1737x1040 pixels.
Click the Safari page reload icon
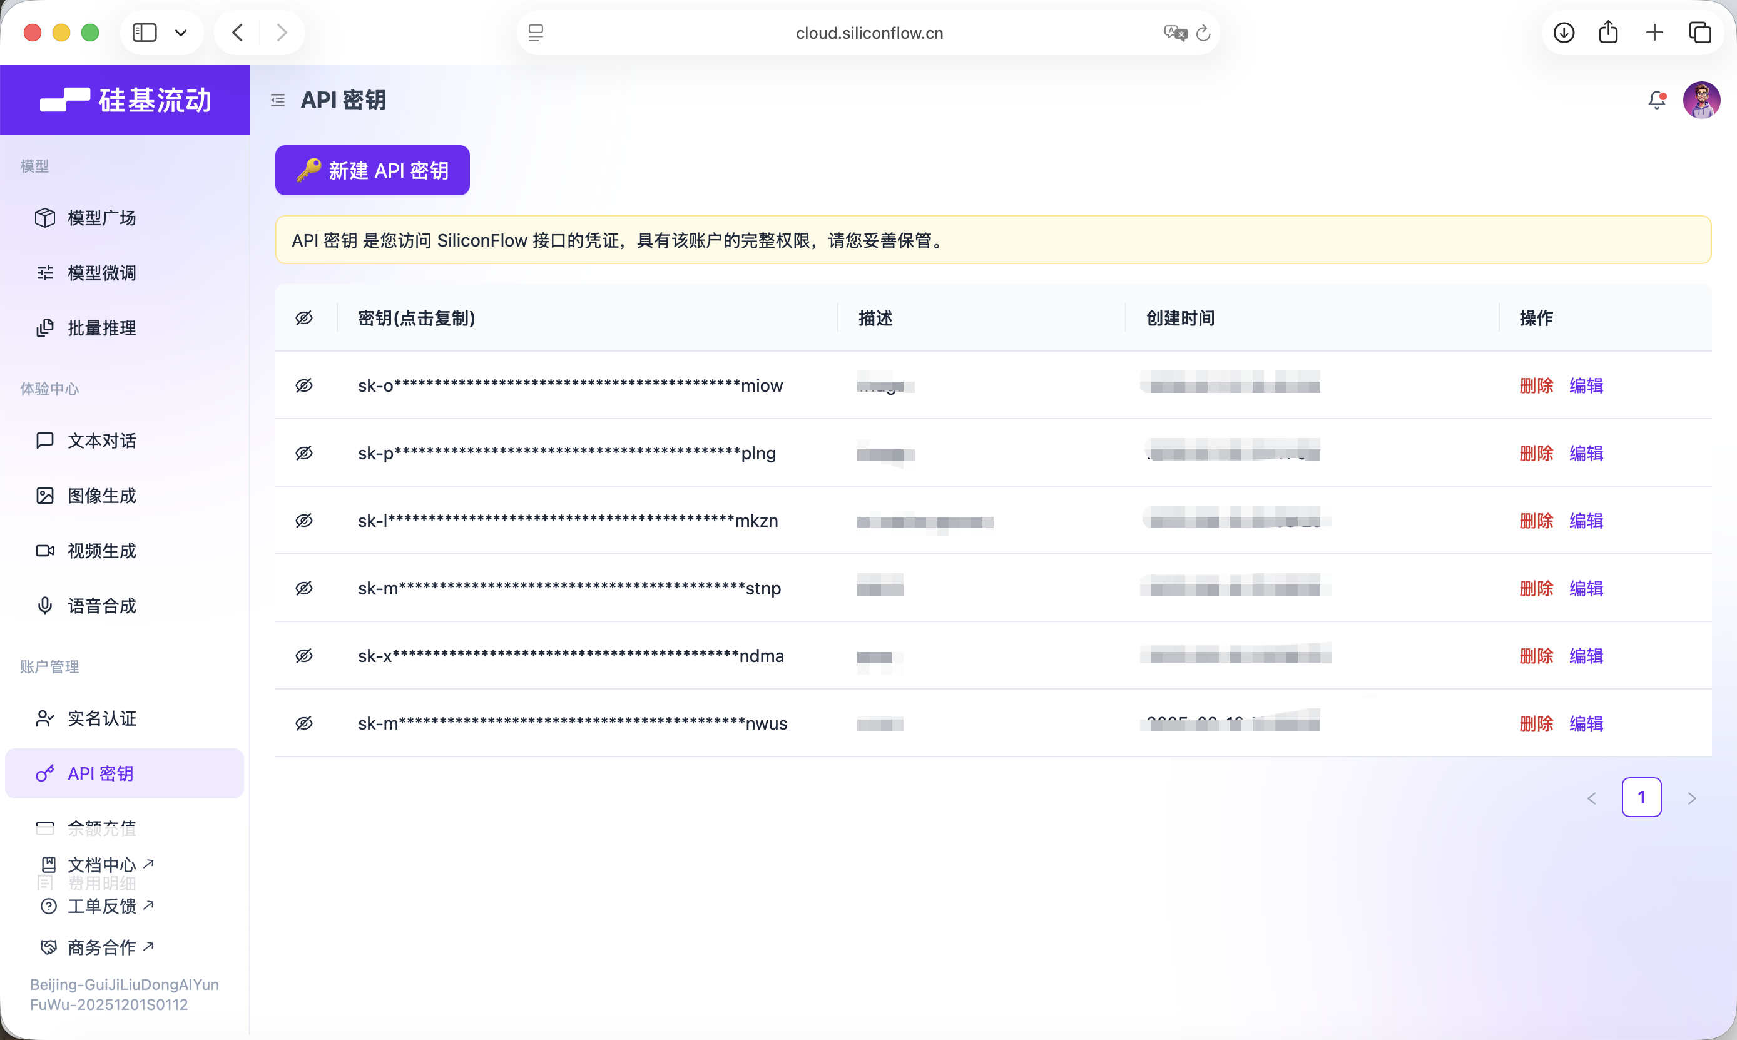pyautogui.click(x=1203, y=33)
